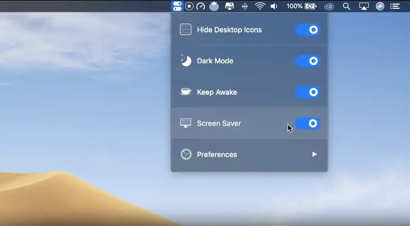Click the Screen Saver monitor icon
This screenshot has width=410, height=226.
point(186,123)
